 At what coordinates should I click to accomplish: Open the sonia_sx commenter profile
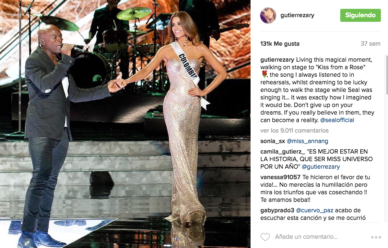click(273, 141)
